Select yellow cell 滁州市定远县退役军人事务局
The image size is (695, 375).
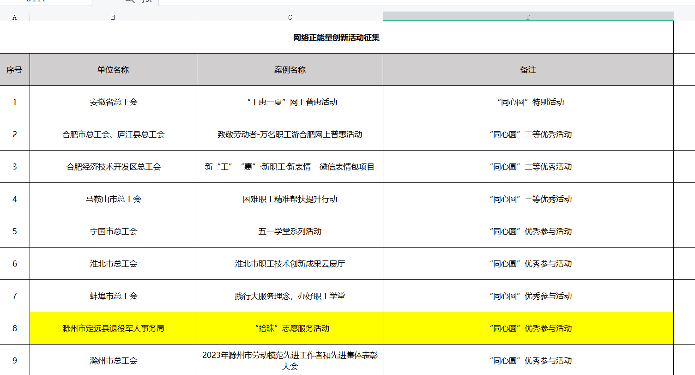coord(113,328)
